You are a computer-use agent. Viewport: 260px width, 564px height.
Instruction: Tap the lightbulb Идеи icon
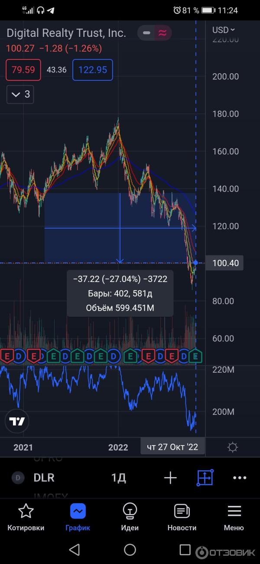coord(130,512)
